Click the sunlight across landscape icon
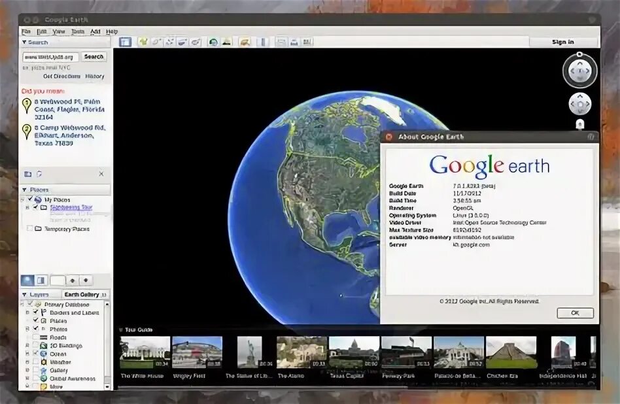 (226, 41)
